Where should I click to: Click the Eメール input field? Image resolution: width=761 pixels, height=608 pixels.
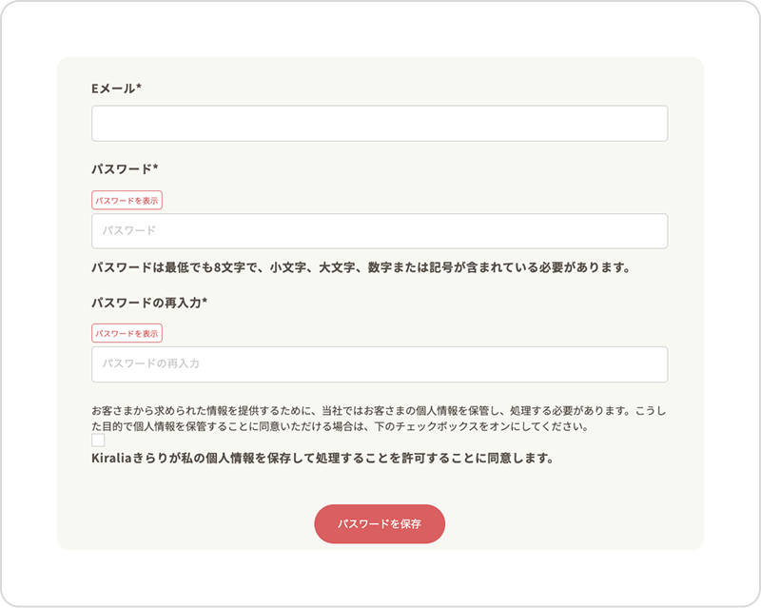[x=380, y=124]
